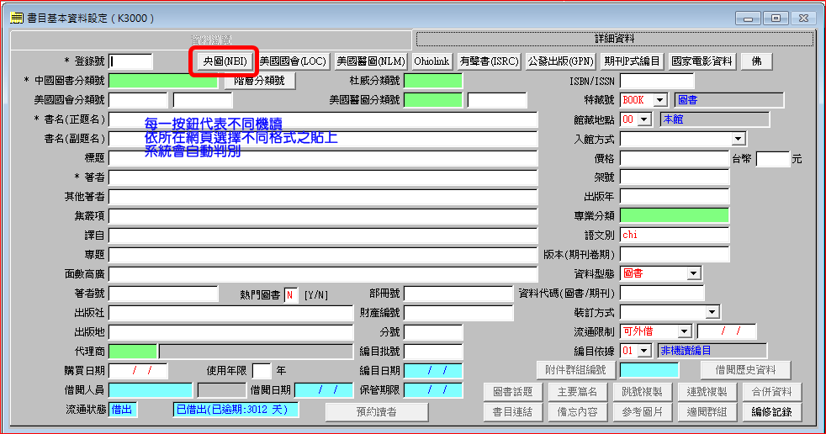826x434 pixels.
Task: Click the green 專業分類 field
Action: [675, 215]
